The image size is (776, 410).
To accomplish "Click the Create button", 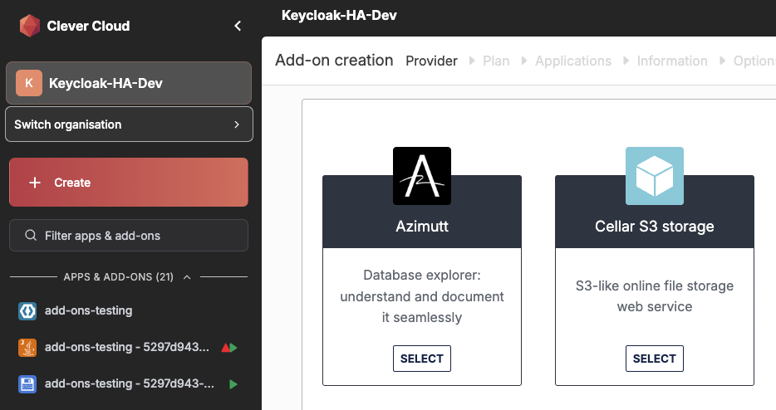I will point(129,182).
